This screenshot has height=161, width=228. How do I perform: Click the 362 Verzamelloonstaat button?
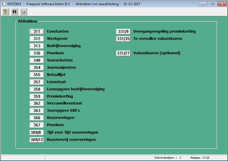pos(37,103)
